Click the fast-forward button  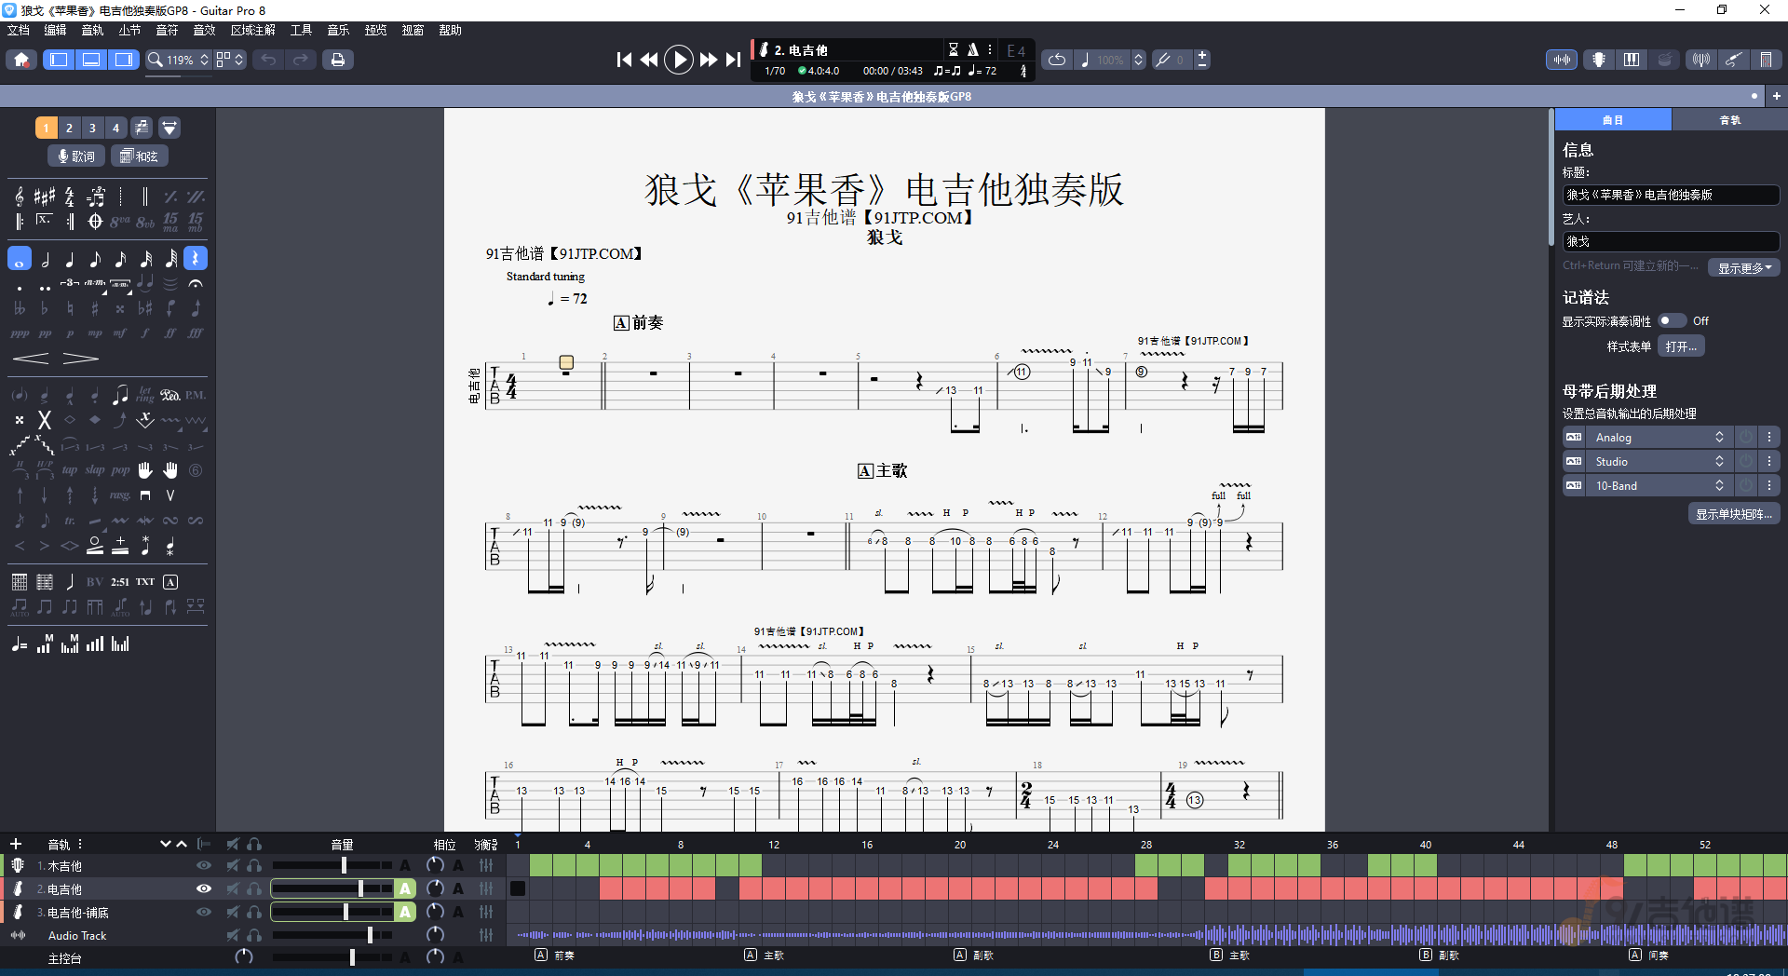[709, 60]
